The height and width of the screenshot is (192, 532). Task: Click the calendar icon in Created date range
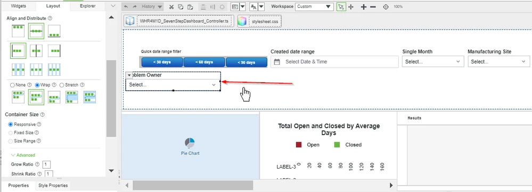pyautogui.click(x=277, y=62)
